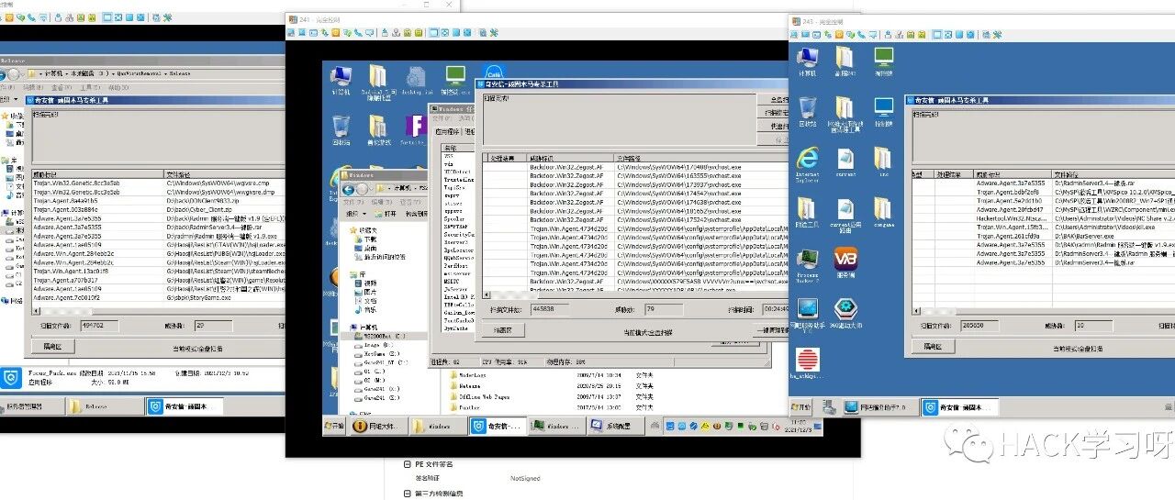Open Process Hacker 2 desktop icon
Image resolution: width=1175 pixels, height=500 pixels.
click(x=808, y=265)
